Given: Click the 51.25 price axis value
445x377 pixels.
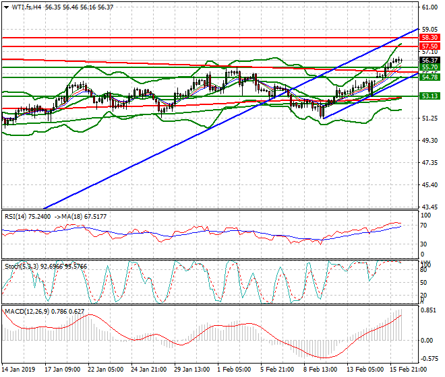Looking at the screenshot, I should point(429,118).
